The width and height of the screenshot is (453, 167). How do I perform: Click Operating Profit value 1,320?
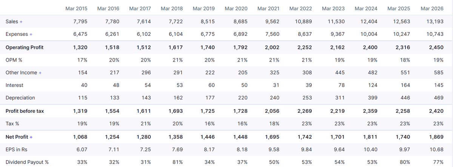(x=80, y=47)
